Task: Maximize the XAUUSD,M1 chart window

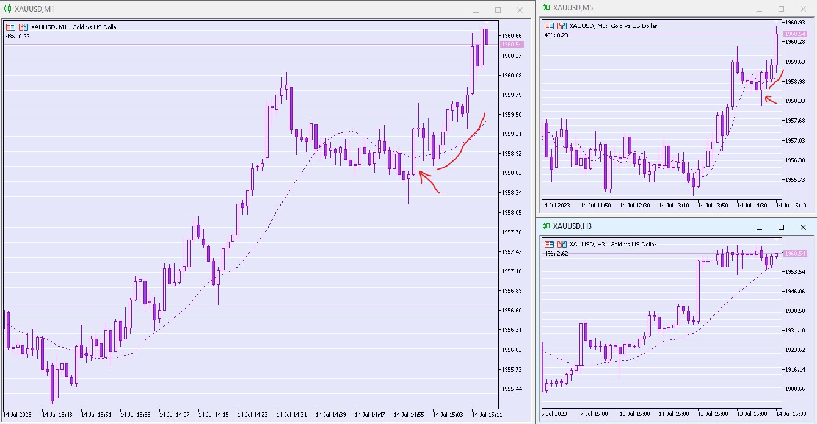Action: coord(498,10)
